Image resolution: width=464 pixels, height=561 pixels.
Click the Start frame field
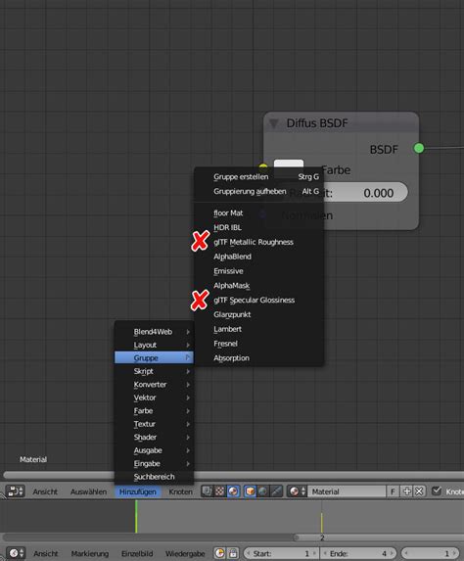(281, 553)
